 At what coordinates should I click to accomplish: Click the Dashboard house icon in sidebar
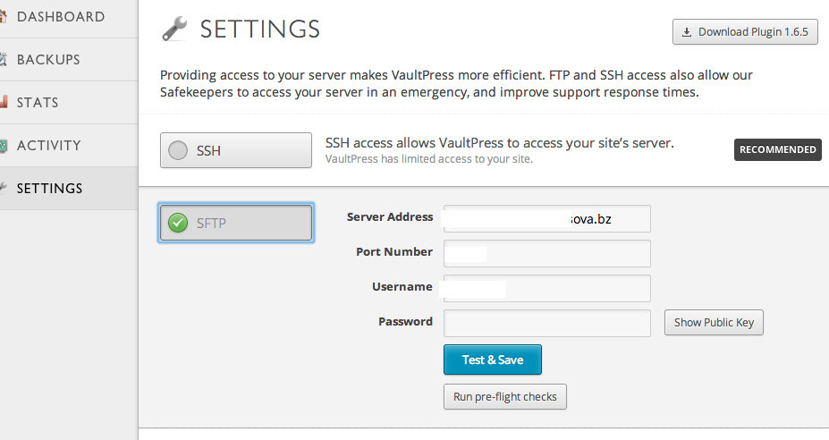click(3, 16)
